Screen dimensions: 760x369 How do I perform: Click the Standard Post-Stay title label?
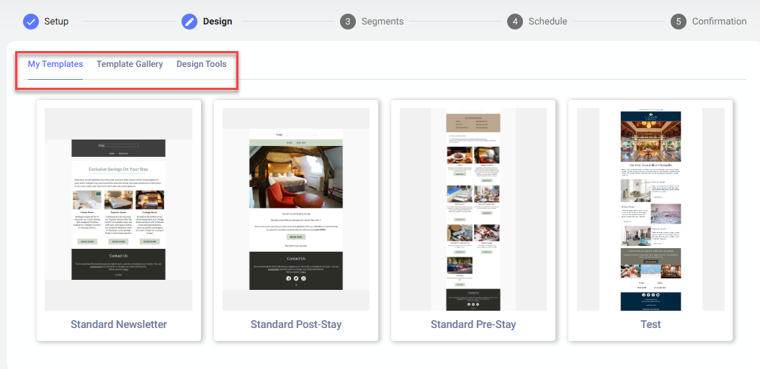coord(296,324)
